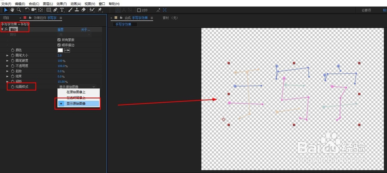Switch to the 项目 panel tab
Screen dimensions: 387x173
coord(6,18)
